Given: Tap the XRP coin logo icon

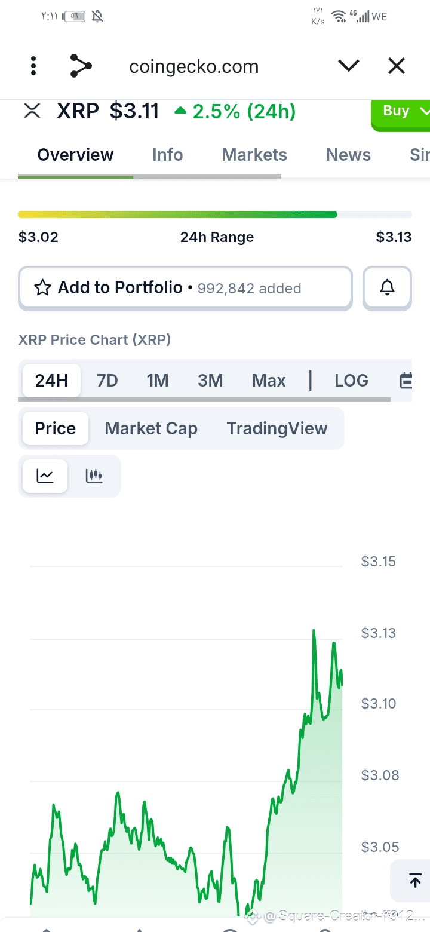Looking at the screenshot, I should tap(32, 111).
